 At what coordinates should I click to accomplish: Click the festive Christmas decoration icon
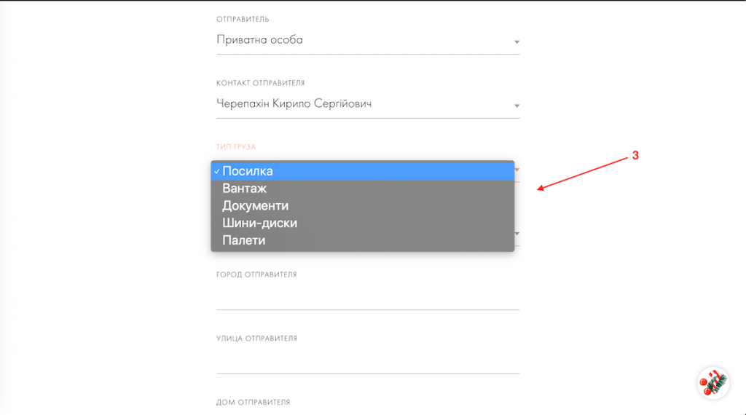click(x=712, y=382)
